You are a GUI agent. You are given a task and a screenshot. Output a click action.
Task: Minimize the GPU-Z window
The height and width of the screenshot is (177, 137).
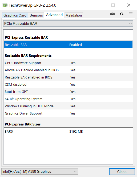tap(98, 5)
